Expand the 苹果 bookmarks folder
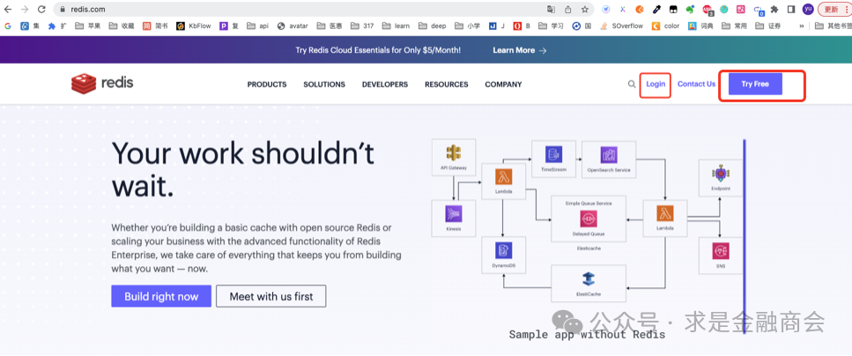Image resolution: width=852 pixels, height=356 pixels. click(87, 26)
